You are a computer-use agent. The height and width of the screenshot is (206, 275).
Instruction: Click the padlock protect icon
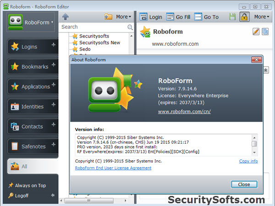244,17
